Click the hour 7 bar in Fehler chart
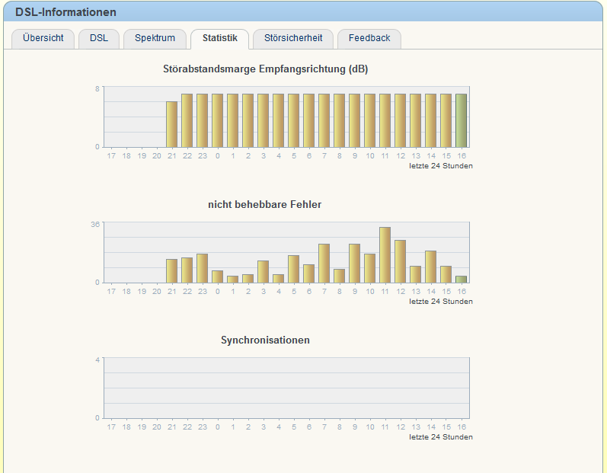Screen dimensions: 607x473 pos(324,264)
